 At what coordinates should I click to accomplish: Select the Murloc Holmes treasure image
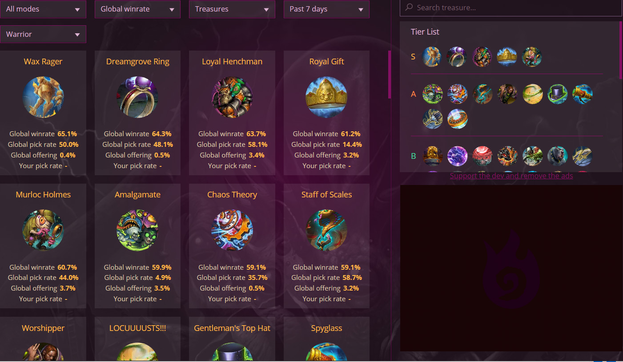pyautogui.click(x=43, y=230)
